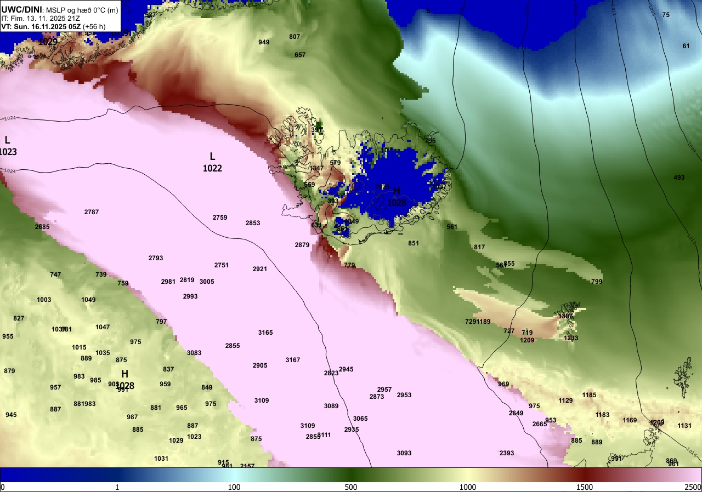Click the number 807
702x492 pixels.
click(295, 37)
